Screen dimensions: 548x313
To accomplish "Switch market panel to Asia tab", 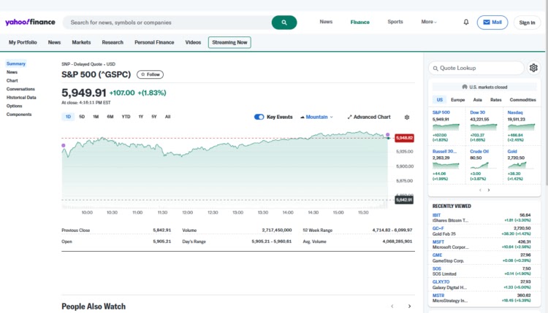I will 477,100.
